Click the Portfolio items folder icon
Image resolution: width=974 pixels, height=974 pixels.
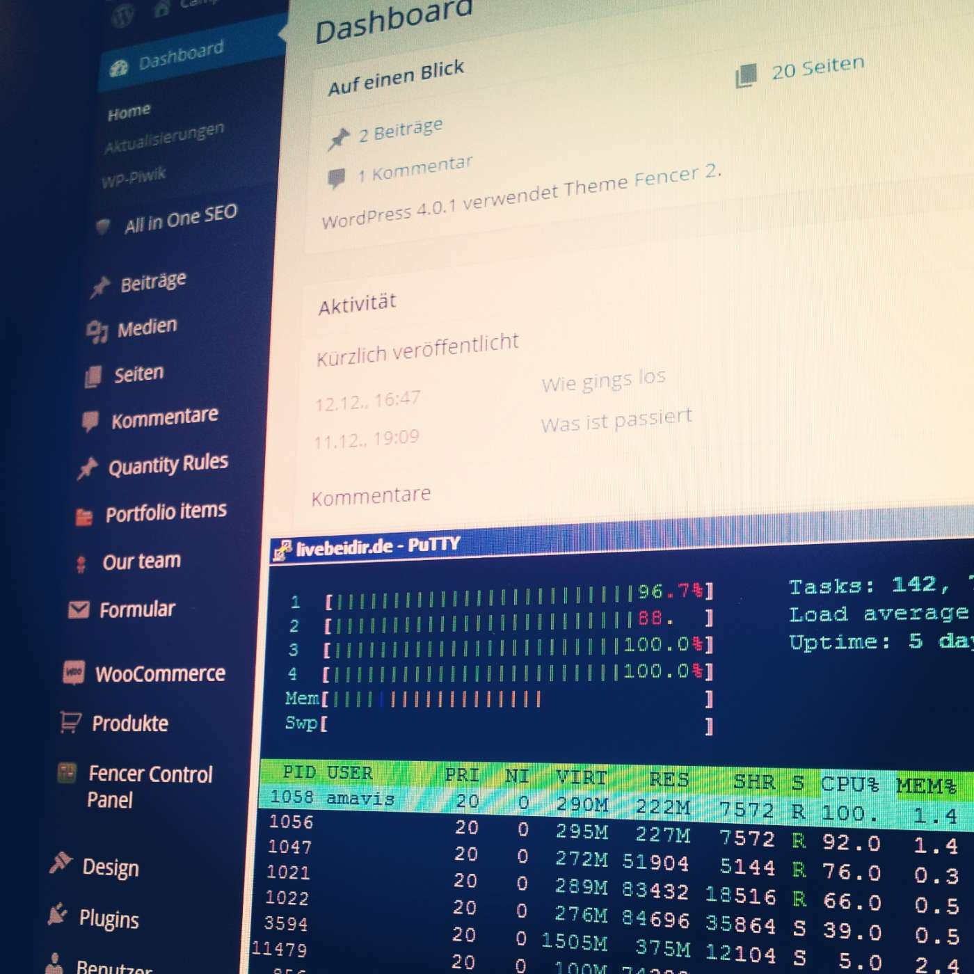(x=83, y=516)
